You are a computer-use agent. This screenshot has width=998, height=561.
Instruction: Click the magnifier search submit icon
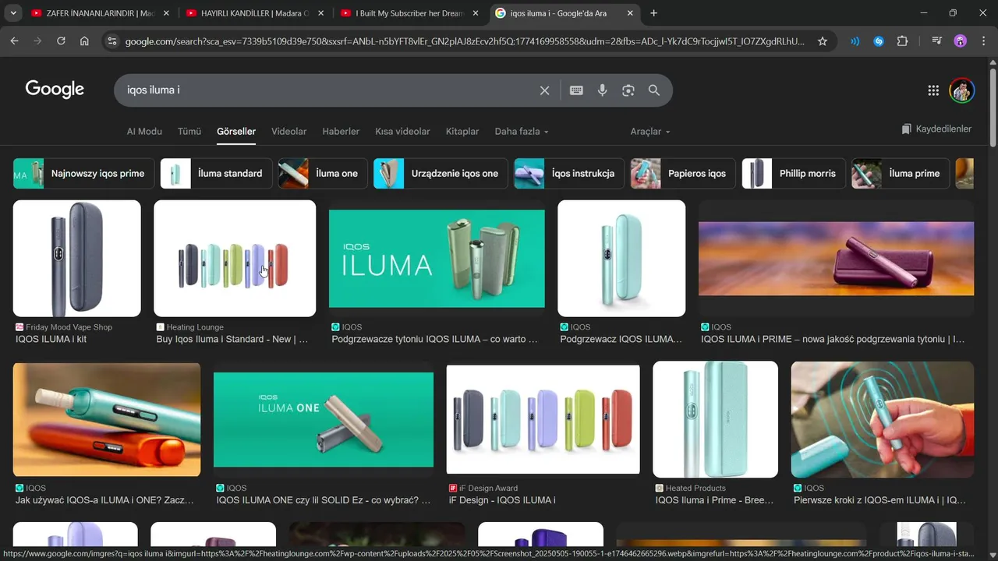(654, 90)
